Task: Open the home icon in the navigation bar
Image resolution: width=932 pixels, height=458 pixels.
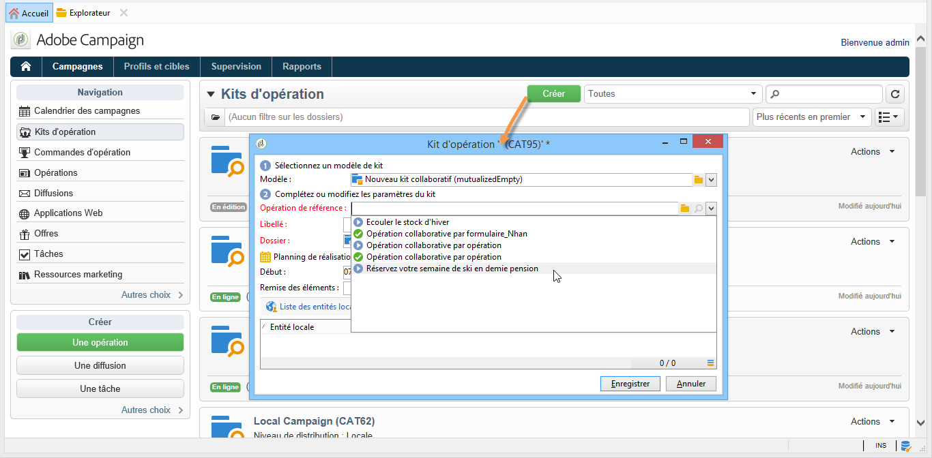Action: pyautogui.click(x=26, y=66)
